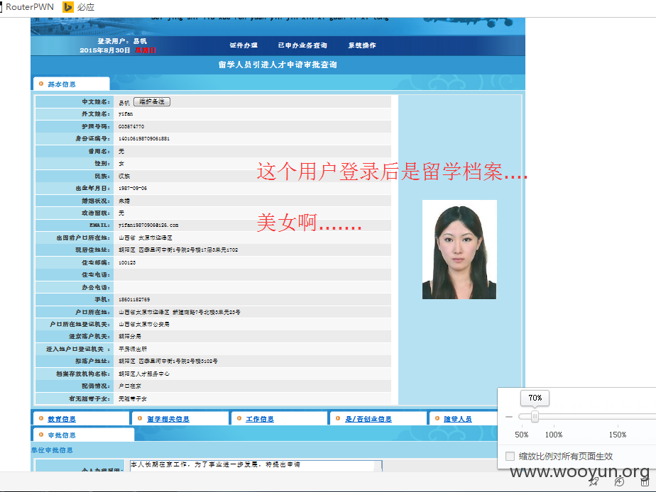
Task: Click the 单位审批信息 heading text
Action: pos(52,449)
